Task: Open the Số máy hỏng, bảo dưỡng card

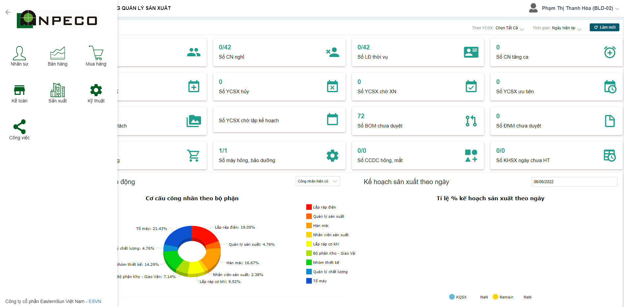Action: [x=279, y=155]
